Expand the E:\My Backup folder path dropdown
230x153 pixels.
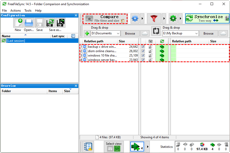tap(196, 33)
